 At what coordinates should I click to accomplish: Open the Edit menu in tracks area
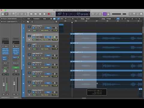pos(28,19)
